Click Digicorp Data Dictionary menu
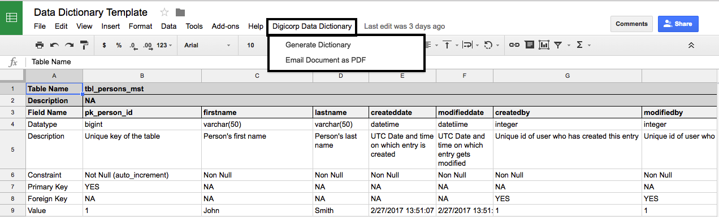Image resolution: width=719 pixels, height=217 pixels. [x=312, y=26]
